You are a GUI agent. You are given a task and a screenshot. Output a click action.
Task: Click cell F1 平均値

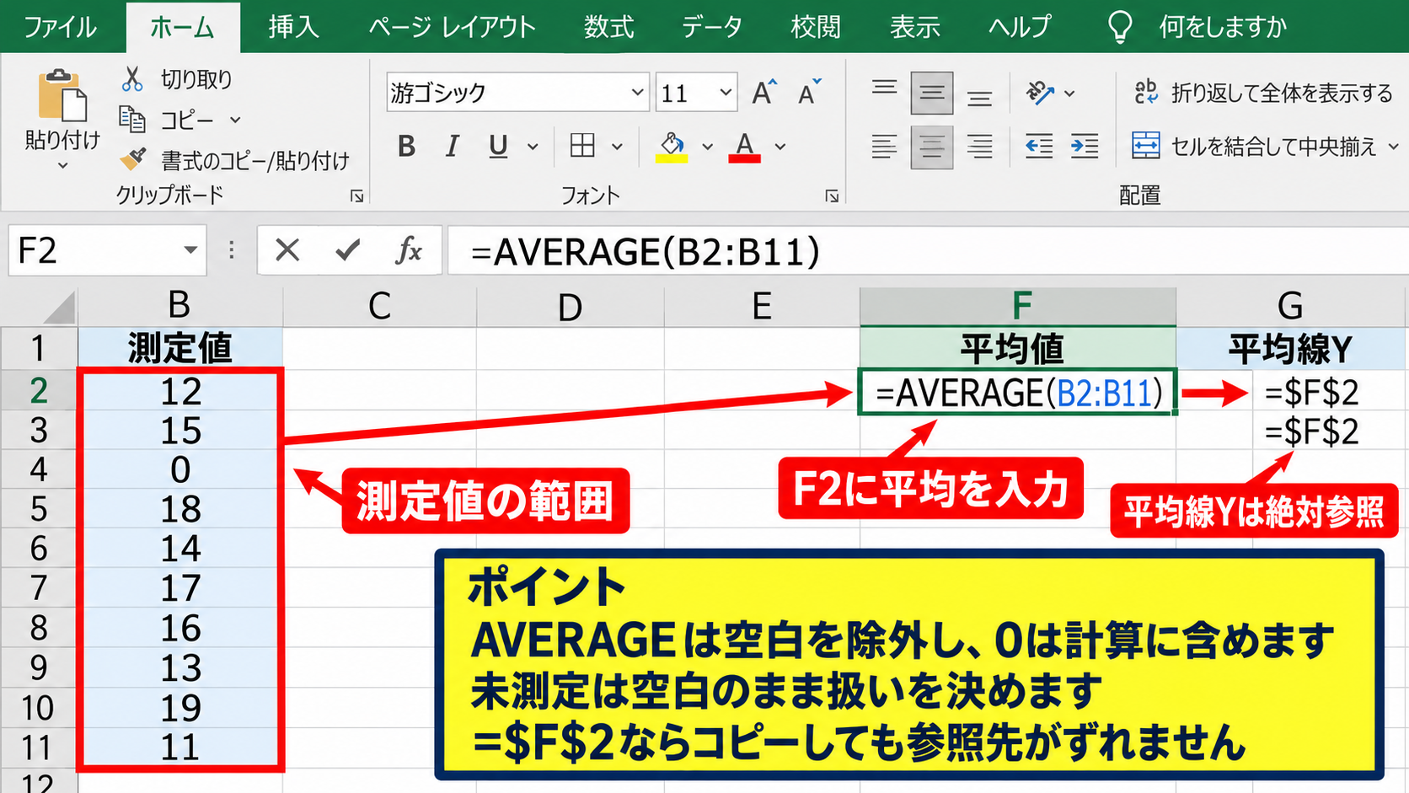(1018, 348)
